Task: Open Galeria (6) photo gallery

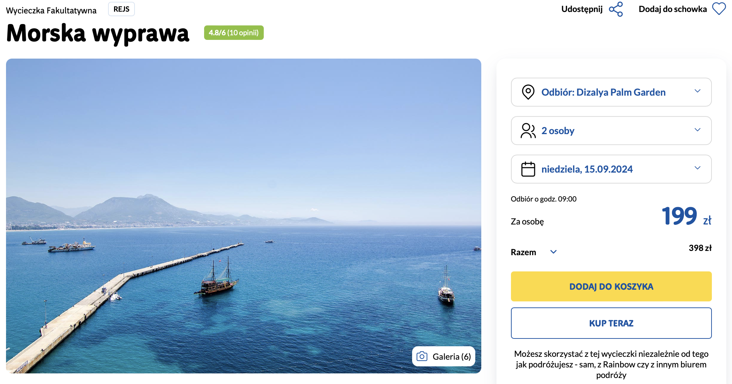Action: [444, 356]
